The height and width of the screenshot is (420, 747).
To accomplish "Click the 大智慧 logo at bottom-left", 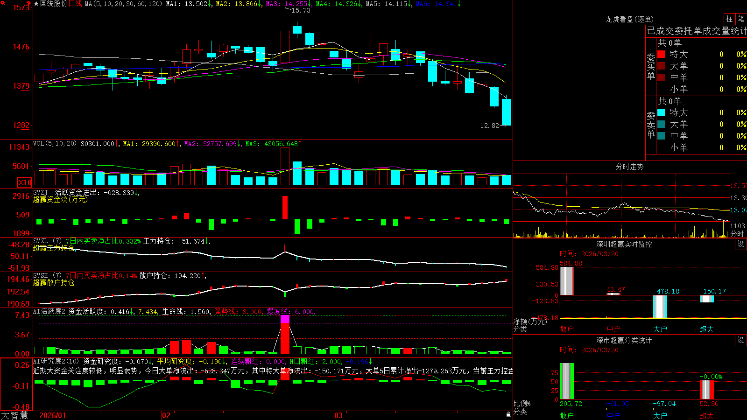I will [14, 415].
